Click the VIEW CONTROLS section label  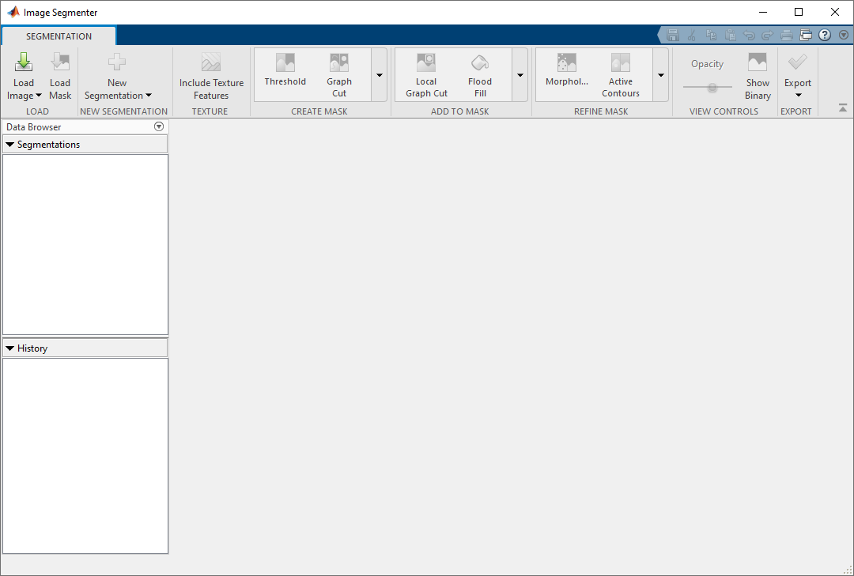click(x=724, y=111)
